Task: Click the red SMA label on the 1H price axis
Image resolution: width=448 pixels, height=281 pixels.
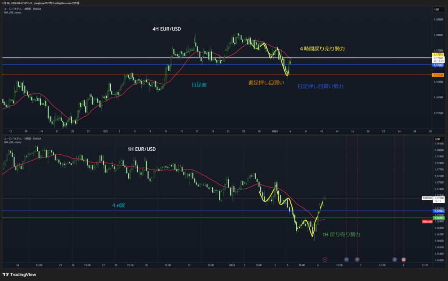Action: [427, 222]
